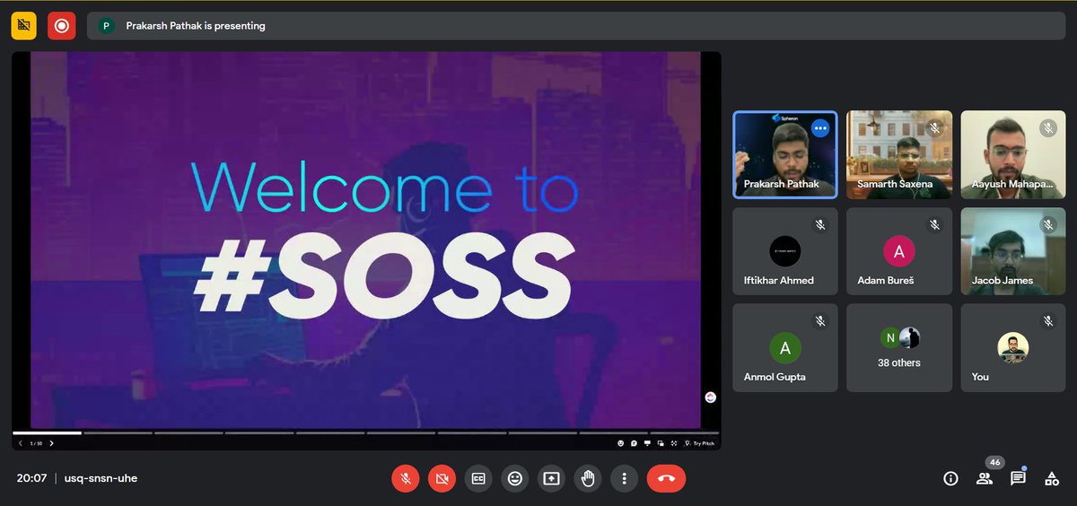Open the chat with everyone
Viewport: 1077px width, 506px height.
(x=1018, y=479)
